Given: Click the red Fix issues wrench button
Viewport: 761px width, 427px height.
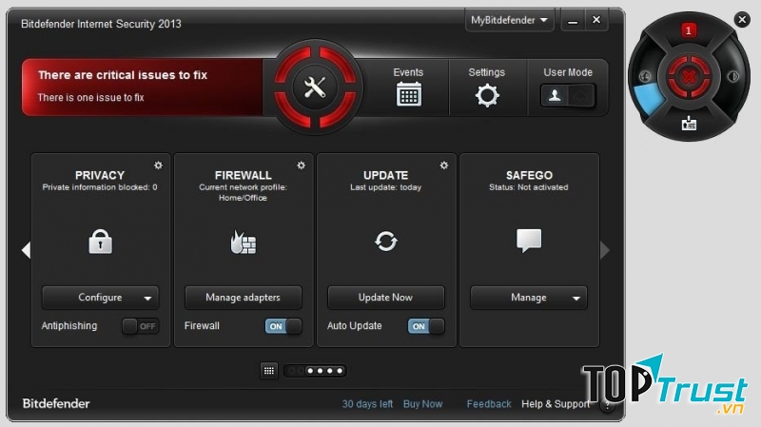Looking at the screenshot, I should [315, 87].
